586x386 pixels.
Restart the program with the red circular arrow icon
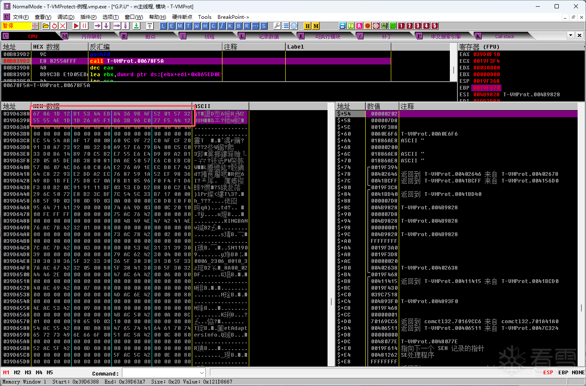54,26
